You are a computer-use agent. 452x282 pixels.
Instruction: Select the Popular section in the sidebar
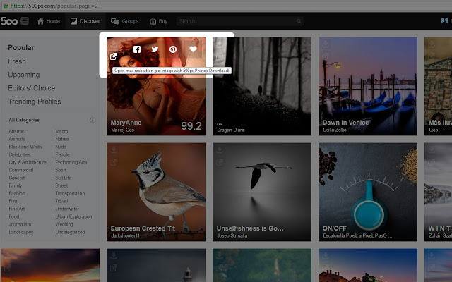point(21,47)
